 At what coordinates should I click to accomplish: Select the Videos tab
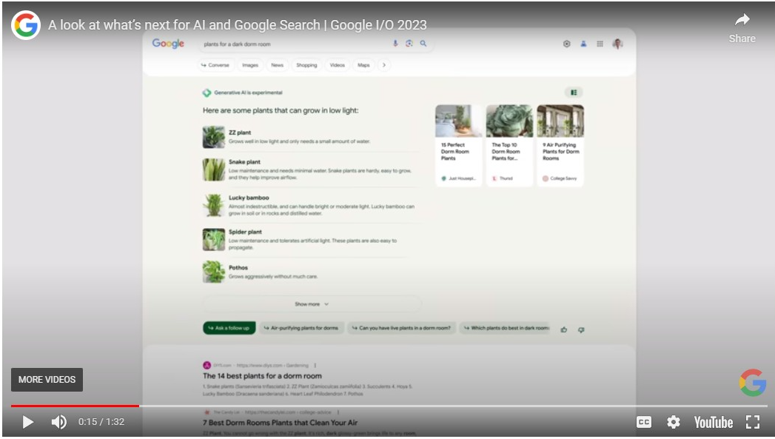337,65
